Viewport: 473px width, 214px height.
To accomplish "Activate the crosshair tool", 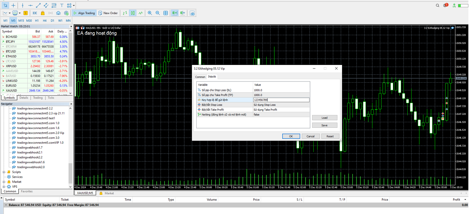I will click(x=13, y=5).
